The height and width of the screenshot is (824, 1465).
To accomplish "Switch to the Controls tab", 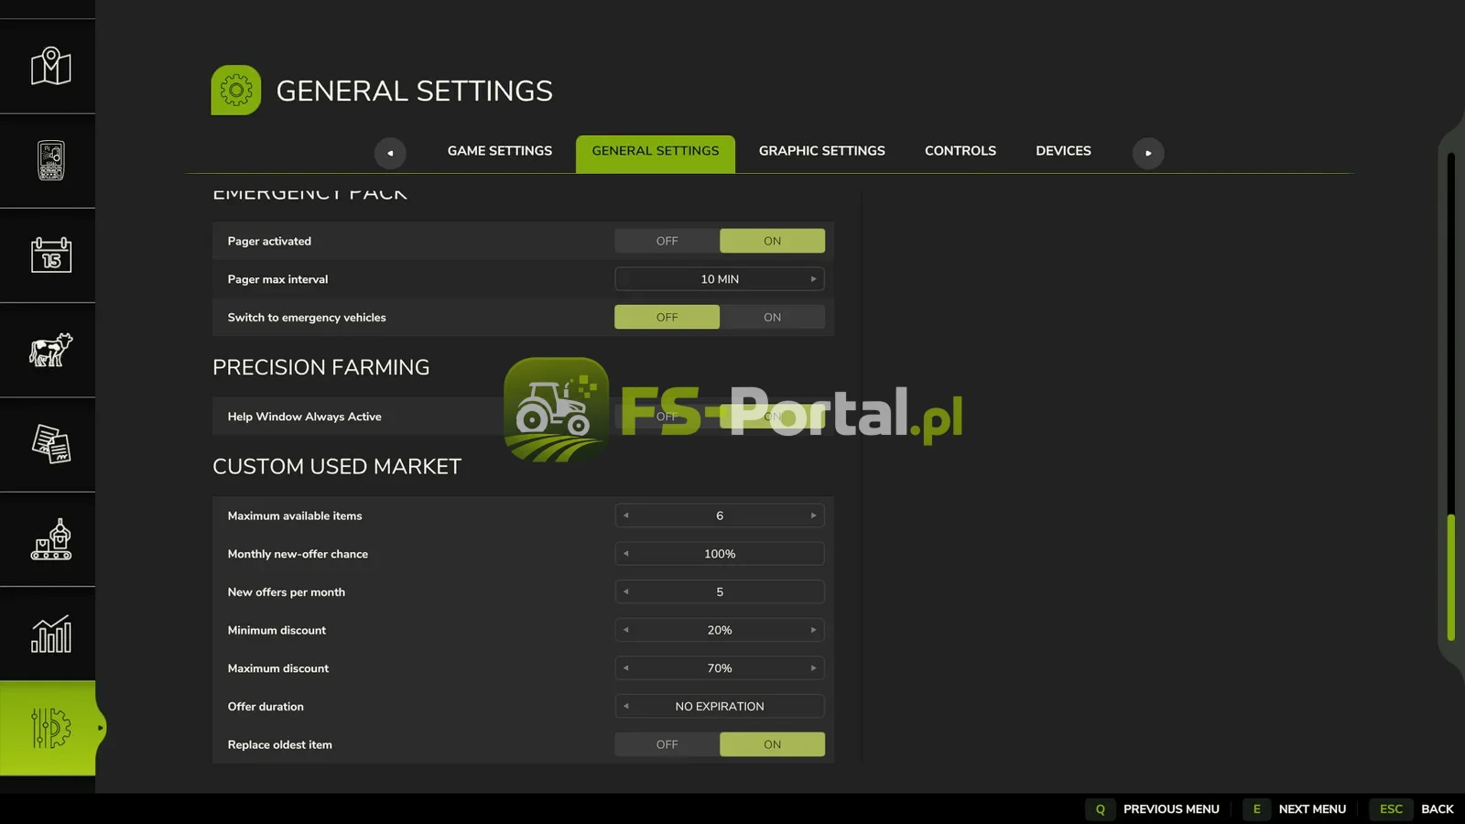I will point(960,151).
